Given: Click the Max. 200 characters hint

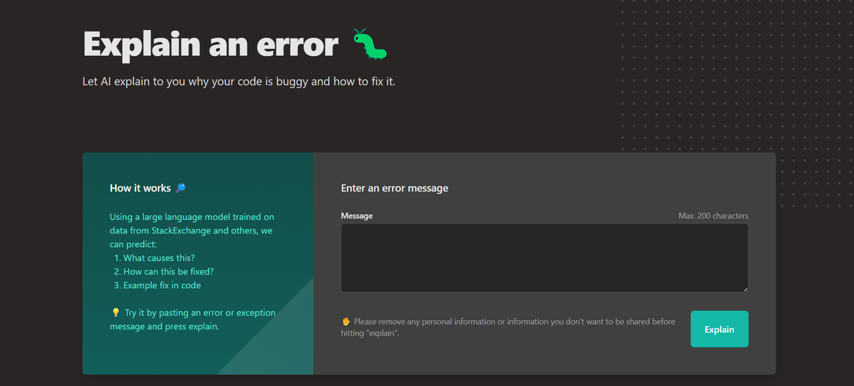Looking at the screenshot, I should click(x=713, y=216).
